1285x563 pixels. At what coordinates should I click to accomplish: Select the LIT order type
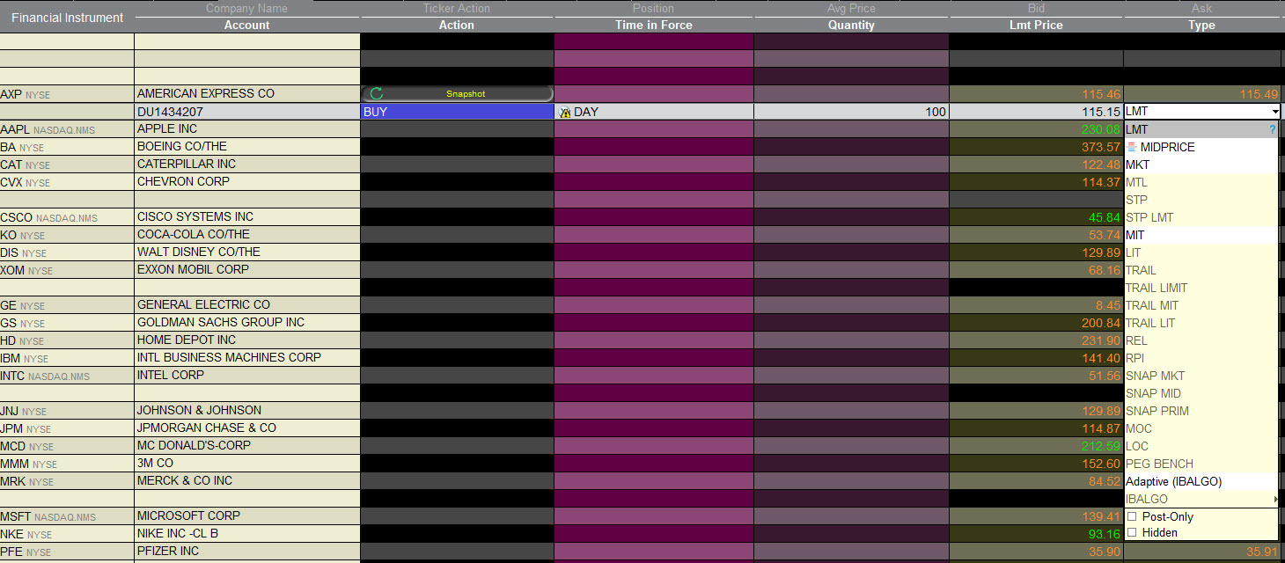[1201, 252]
